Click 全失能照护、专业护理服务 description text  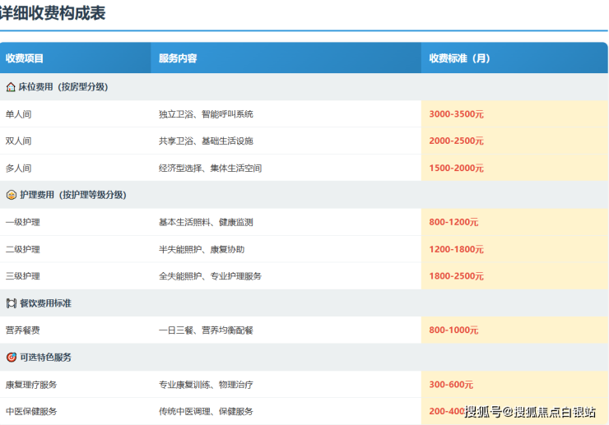click(210, 277)
